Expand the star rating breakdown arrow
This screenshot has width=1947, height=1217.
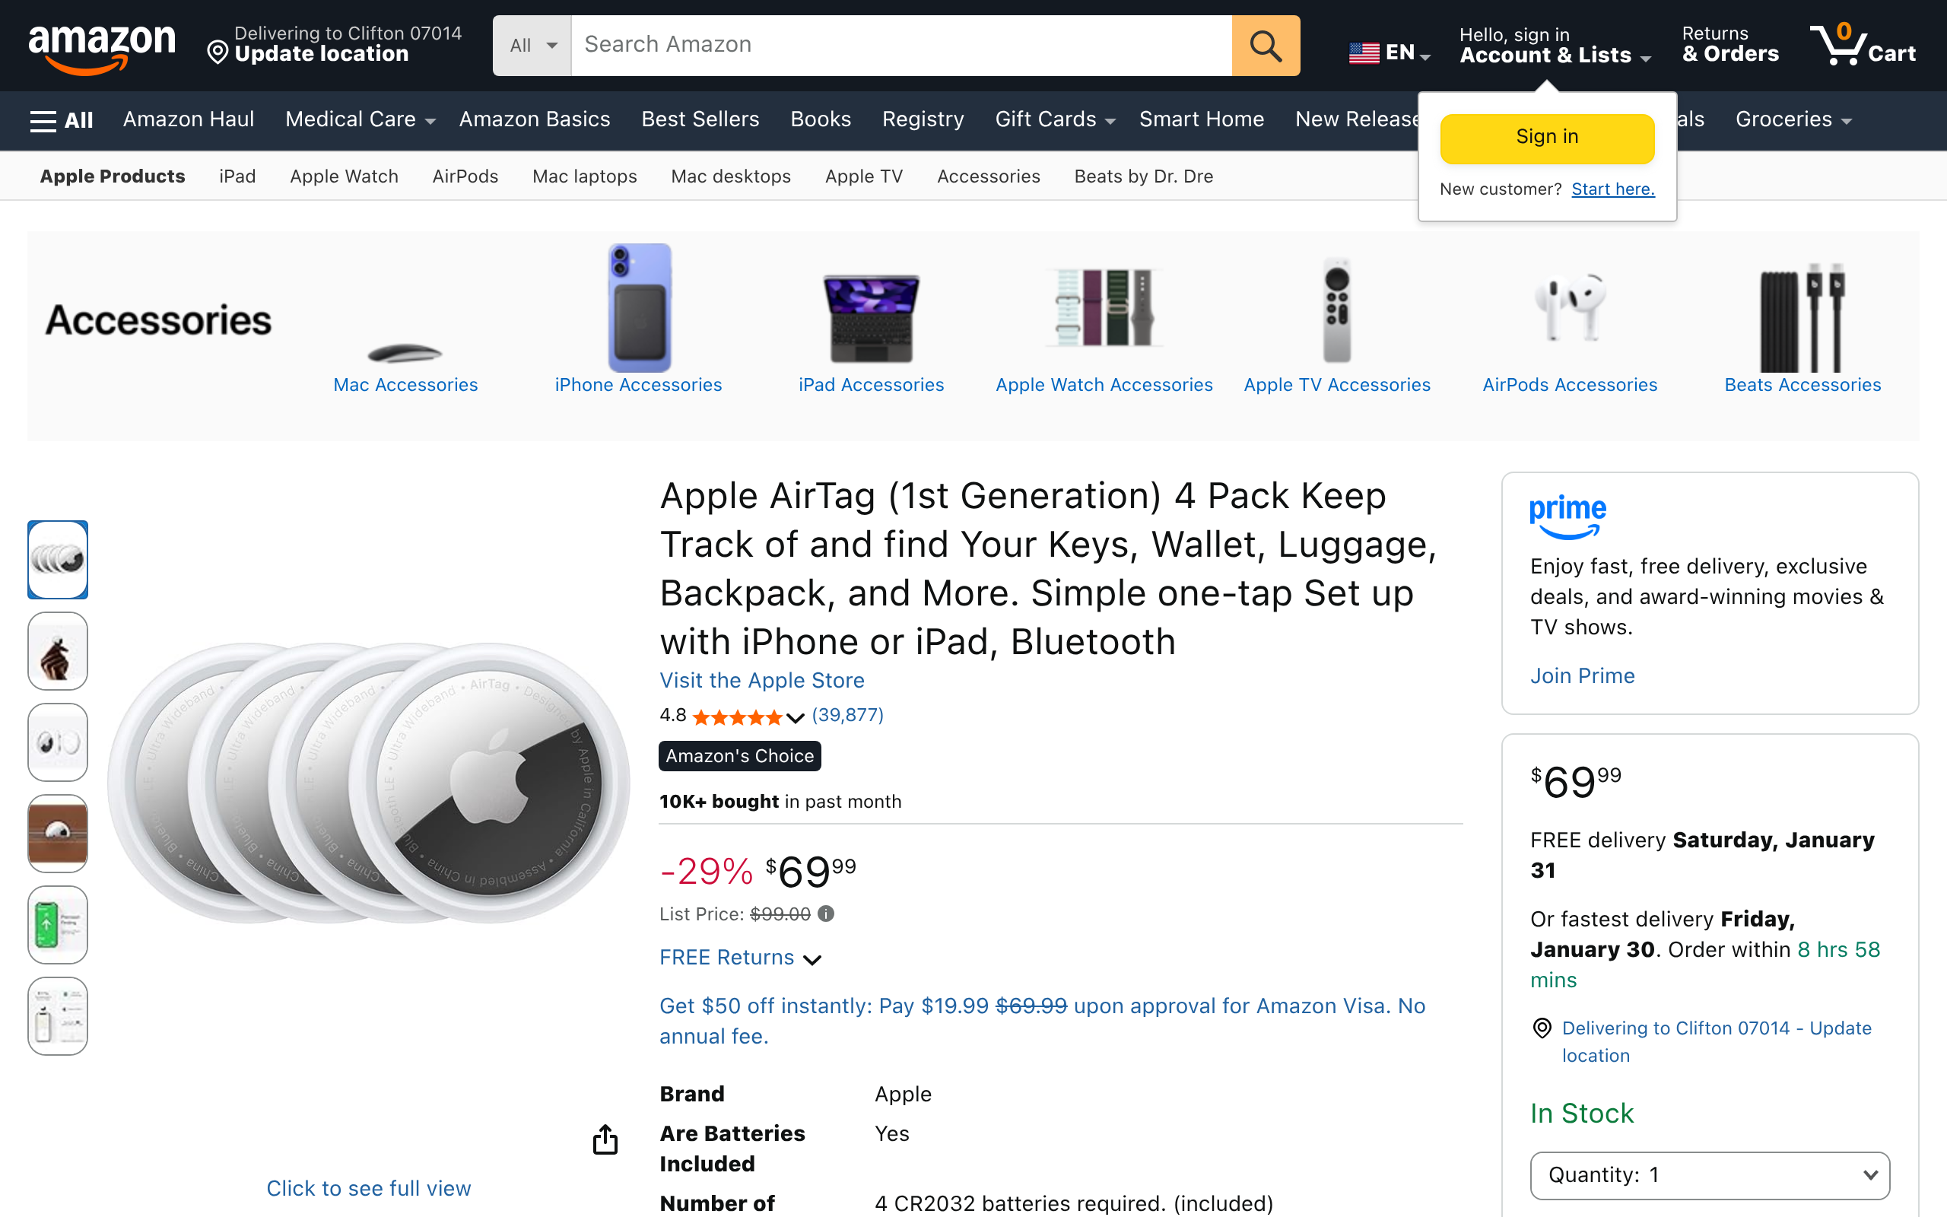tap(795, 717)
